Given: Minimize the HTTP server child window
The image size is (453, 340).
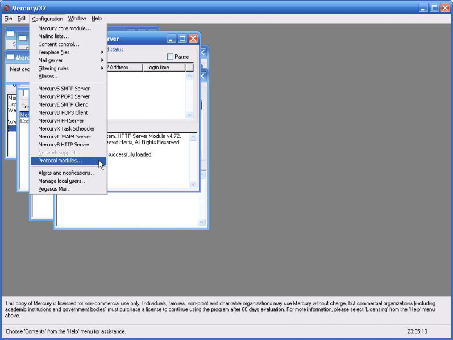Looking at the screenshot, I should [x=172, y=39].
